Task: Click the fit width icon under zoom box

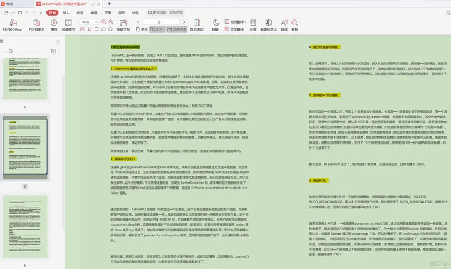Action: (x=96, y=29)
